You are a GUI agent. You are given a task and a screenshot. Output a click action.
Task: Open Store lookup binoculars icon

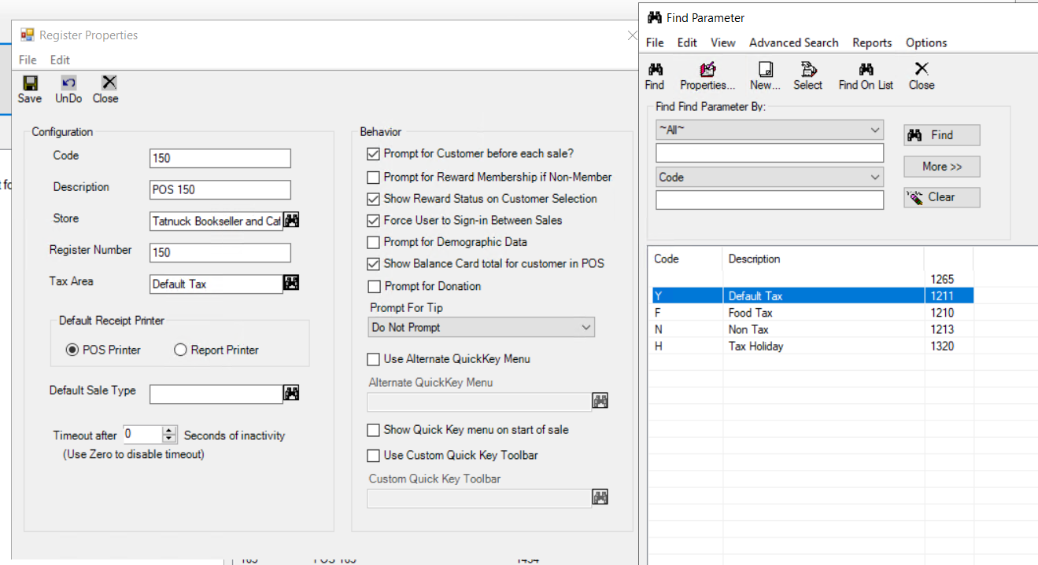(291, 221)
